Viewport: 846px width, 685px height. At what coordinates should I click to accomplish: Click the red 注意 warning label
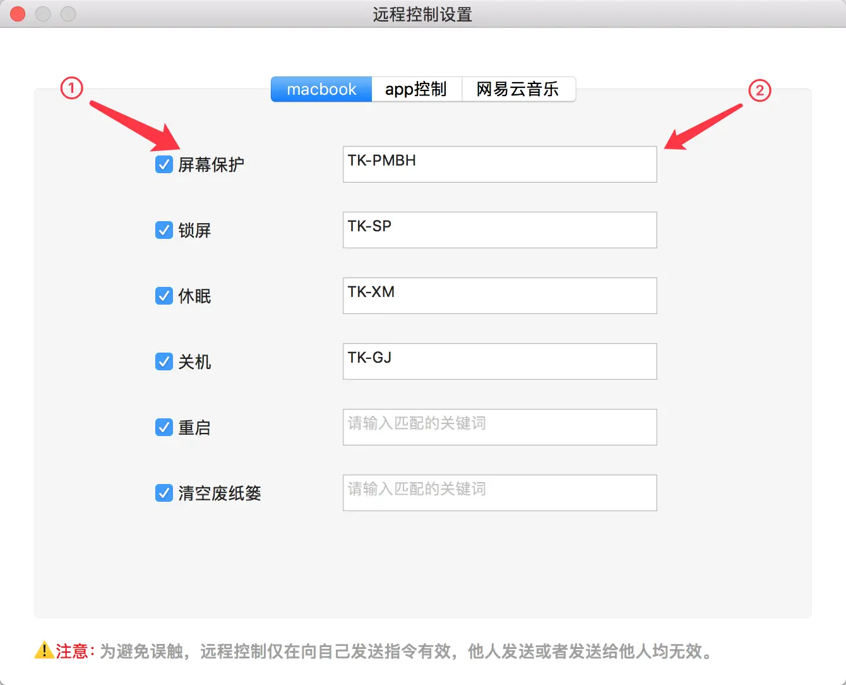click(x=74, y=651)
